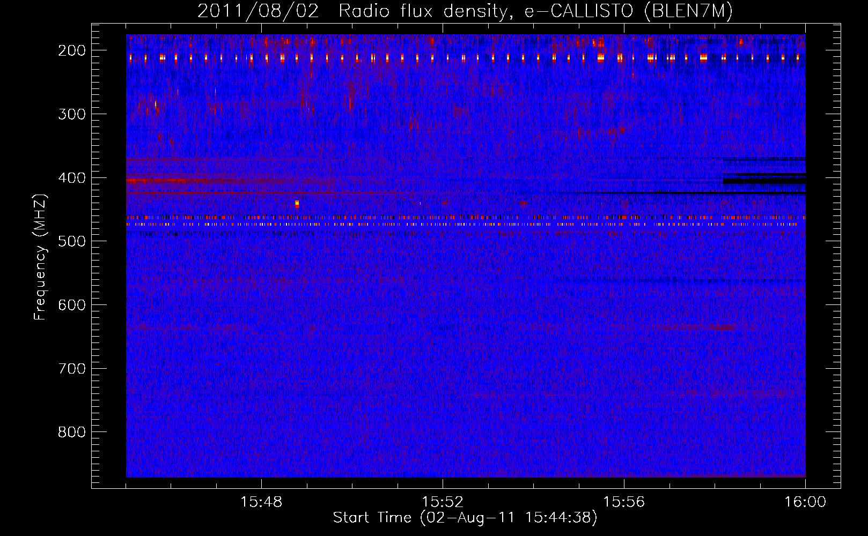
Task: Click the bright yellow burst near 440 MHz
Action: tap(297, 204)
